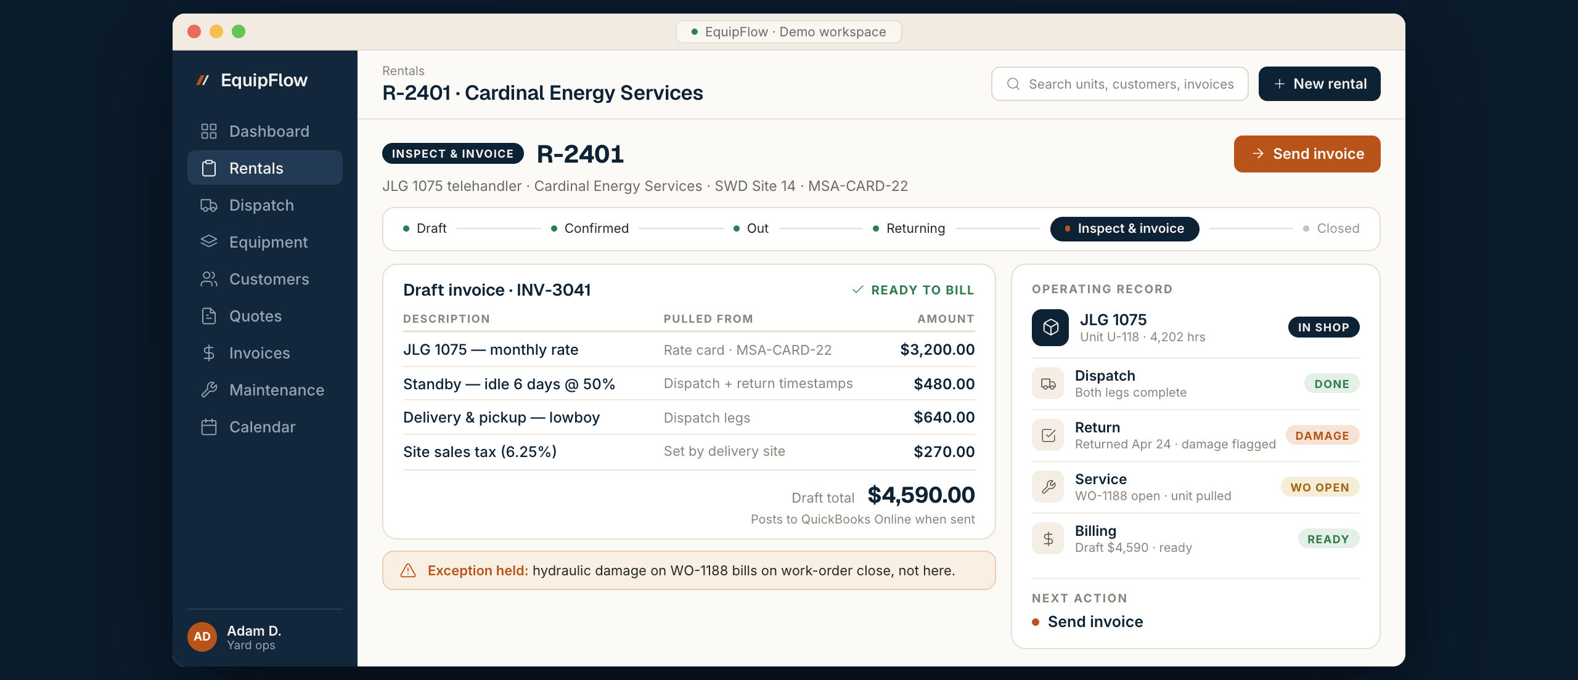
Task: Click the Quotes document icon
Action: [209, 316]
